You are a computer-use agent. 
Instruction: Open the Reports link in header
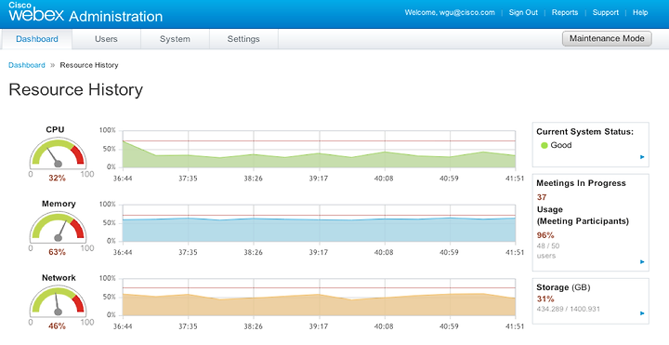pos(565,12)
